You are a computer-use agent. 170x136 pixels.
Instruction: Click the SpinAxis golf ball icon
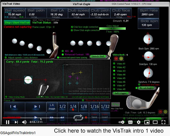tap(148, 73)
